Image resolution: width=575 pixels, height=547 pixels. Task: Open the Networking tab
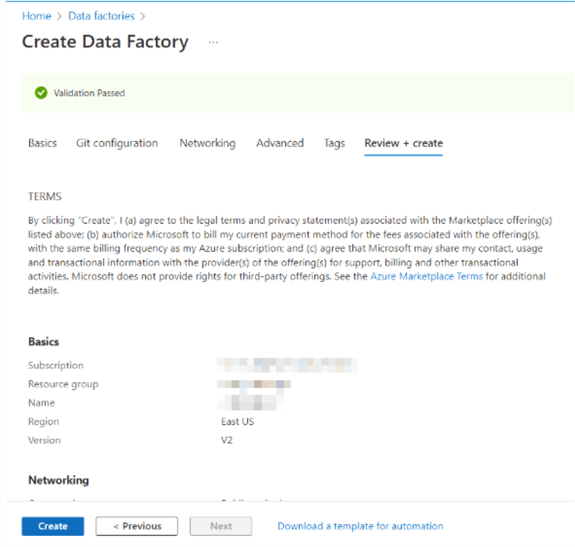[x=207, y=143]
